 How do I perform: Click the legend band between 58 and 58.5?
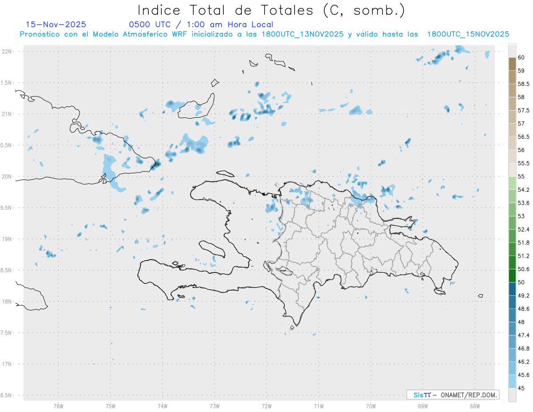coord(512,90)
